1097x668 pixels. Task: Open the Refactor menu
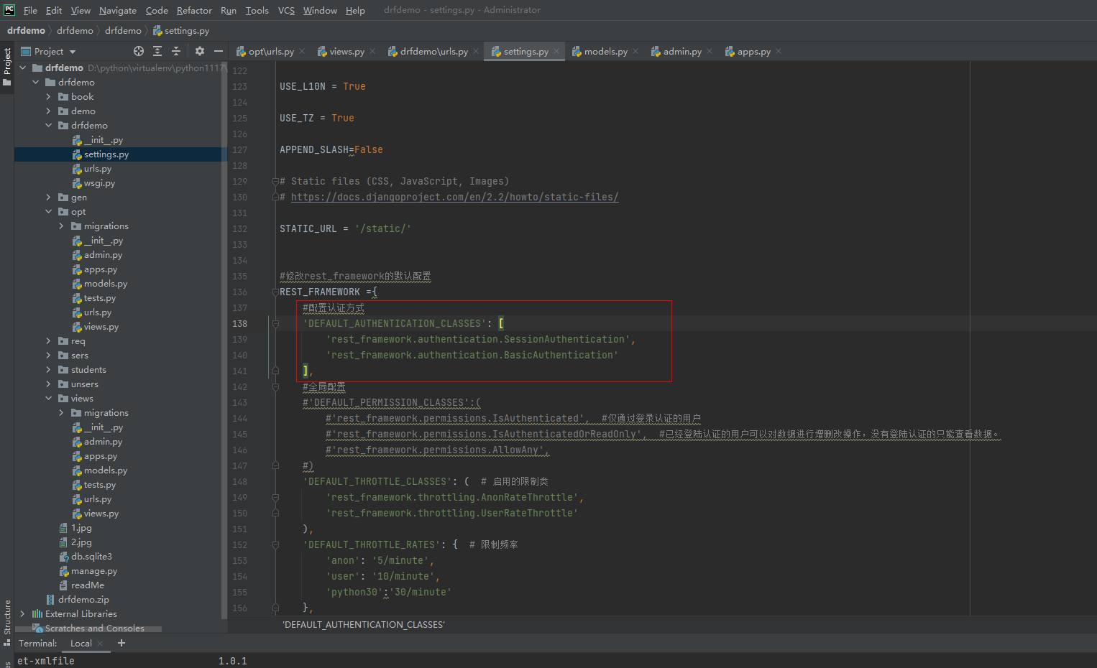pyautogui.click(x=194, y=10)
